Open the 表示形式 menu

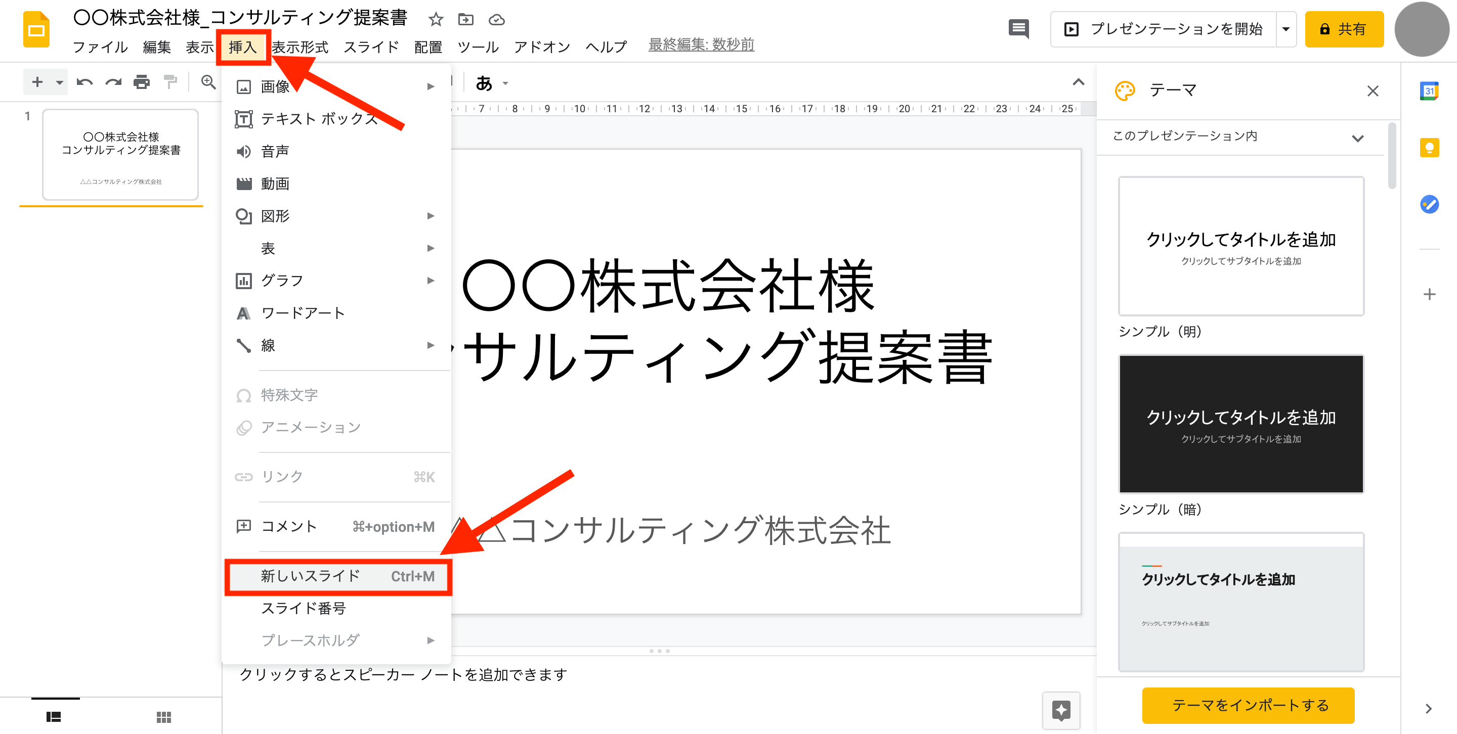(x=301, y=47)
